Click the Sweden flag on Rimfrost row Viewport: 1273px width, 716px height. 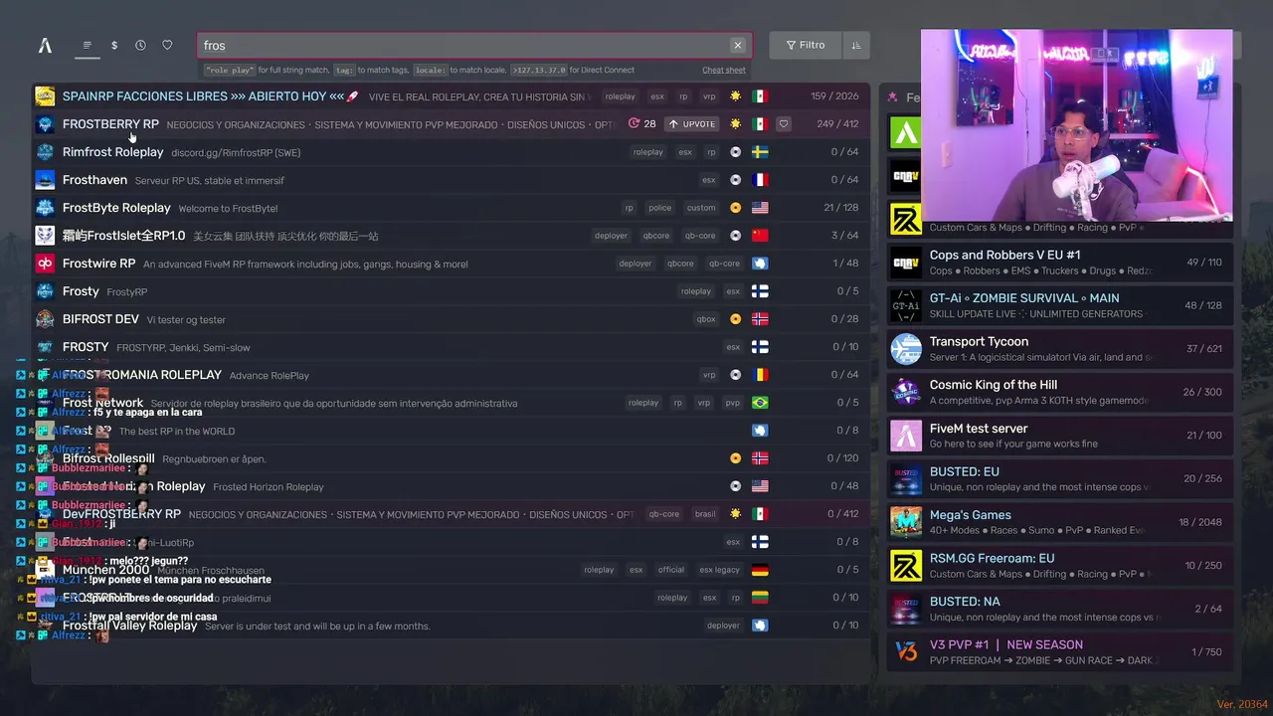click(760, 152)
